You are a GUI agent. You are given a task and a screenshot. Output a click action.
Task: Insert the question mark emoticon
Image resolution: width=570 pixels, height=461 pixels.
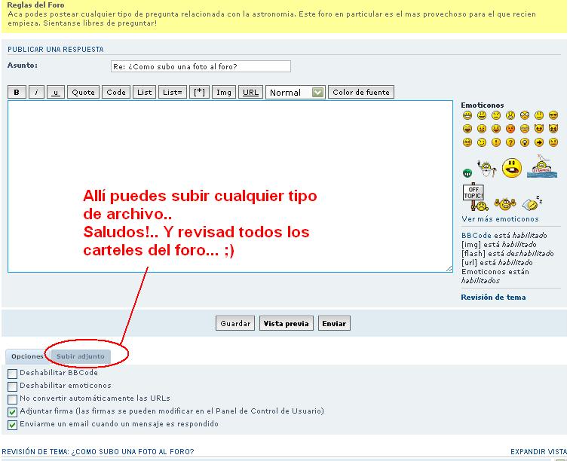pos(510,142)
